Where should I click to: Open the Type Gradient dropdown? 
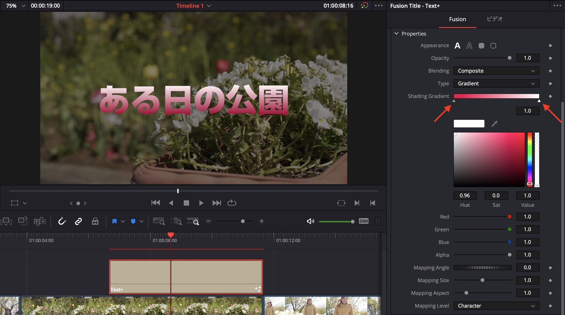(x=496, y=83)
